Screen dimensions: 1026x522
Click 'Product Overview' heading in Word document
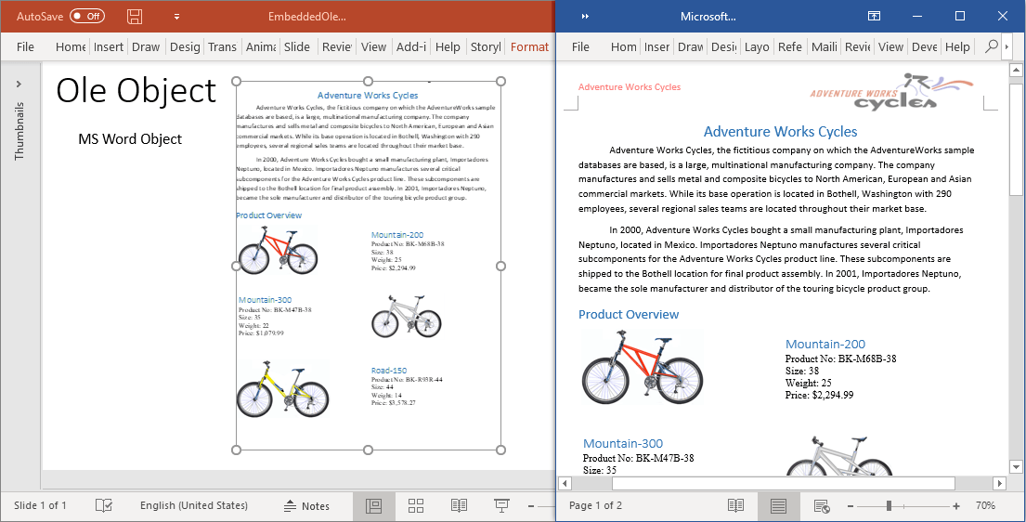(x=629, y=314)
